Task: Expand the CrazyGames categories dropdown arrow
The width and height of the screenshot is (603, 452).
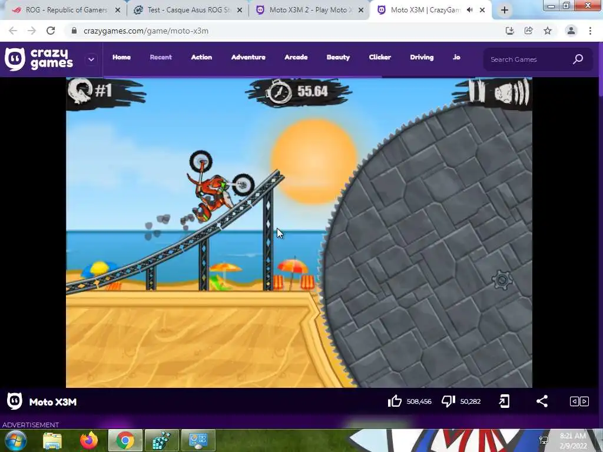Action: [91, 59]
